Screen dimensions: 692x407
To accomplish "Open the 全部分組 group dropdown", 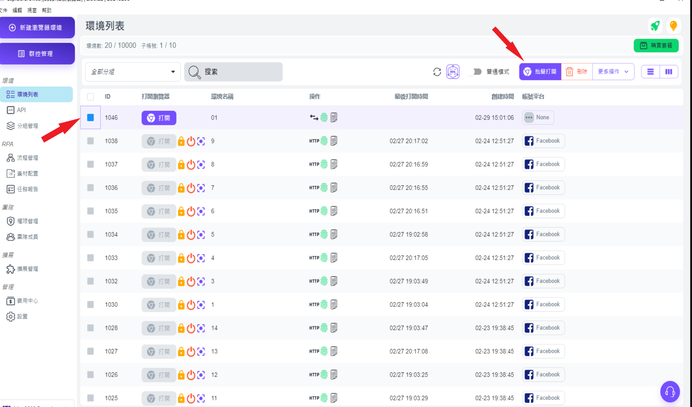I will (x=133, y=72).
